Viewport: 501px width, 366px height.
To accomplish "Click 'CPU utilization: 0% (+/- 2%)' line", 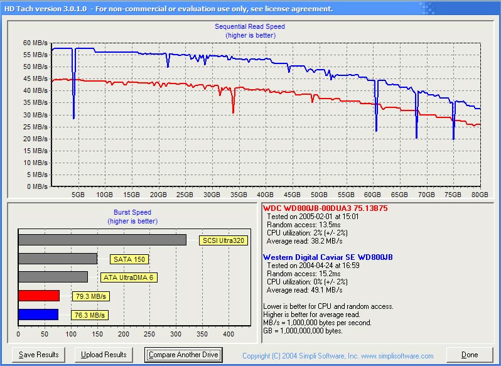I will coord(307,282).
